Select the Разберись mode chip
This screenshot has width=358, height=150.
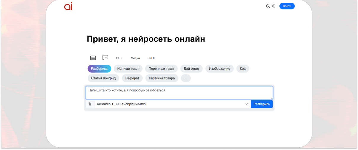(99, 69)
